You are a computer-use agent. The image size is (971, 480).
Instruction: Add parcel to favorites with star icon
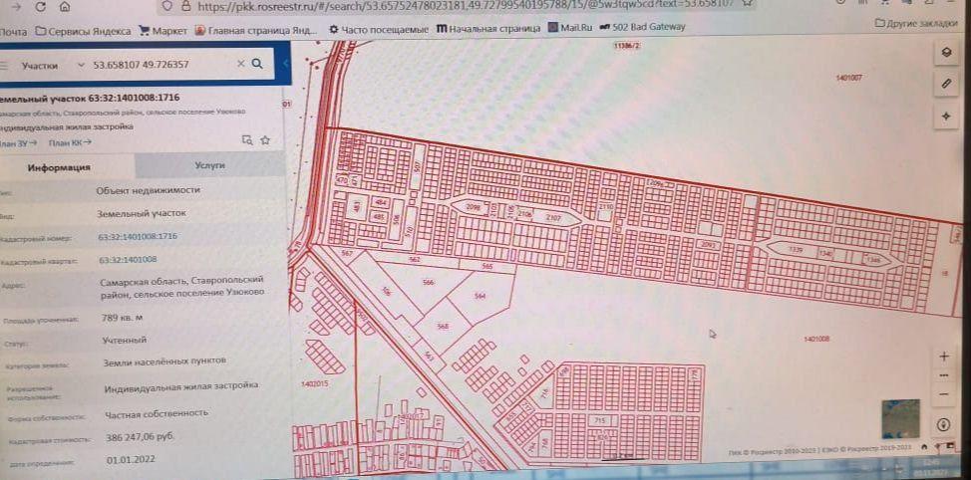coord(265,140)
